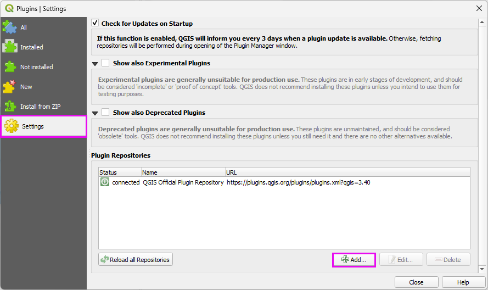This screenshot has height=290, width=488.
Task: Click the Install from ZIP icon
Action: click(x=10, y=106)
